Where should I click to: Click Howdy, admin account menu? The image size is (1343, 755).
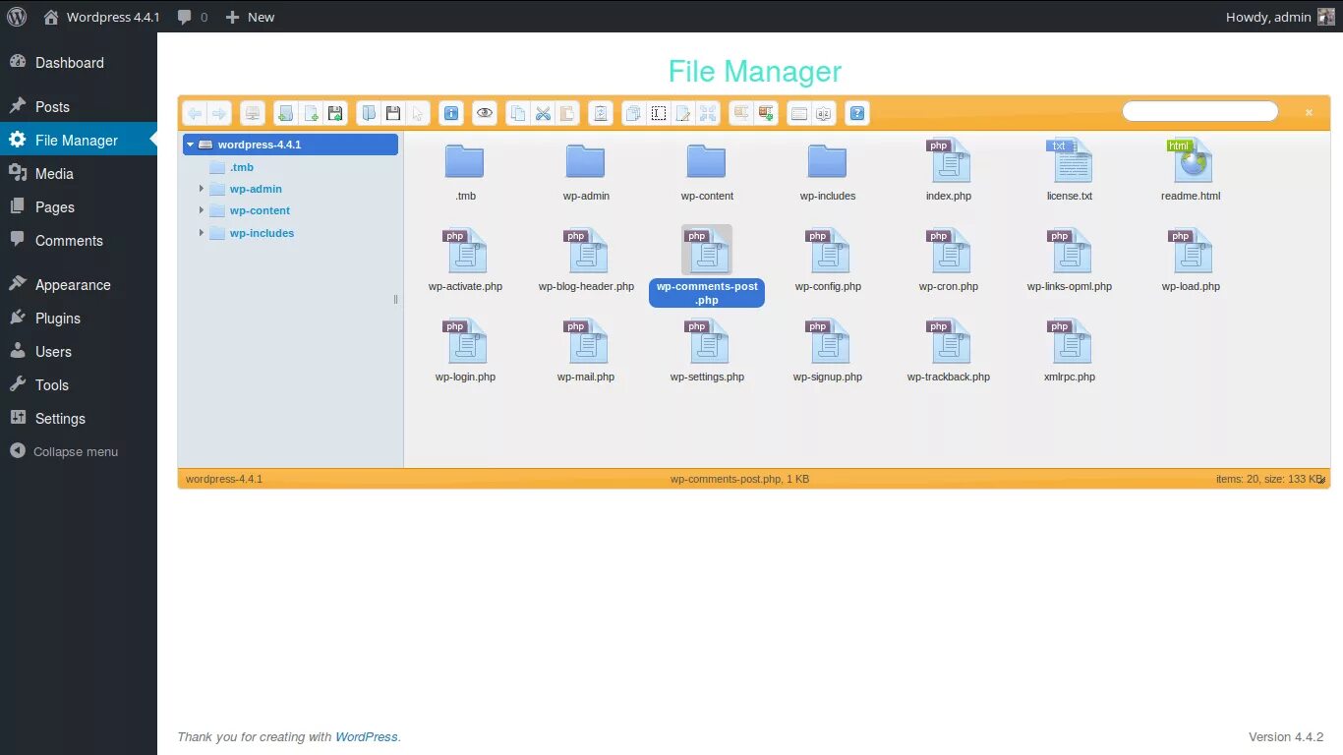pyautogui.click(x=1280, y=17)
